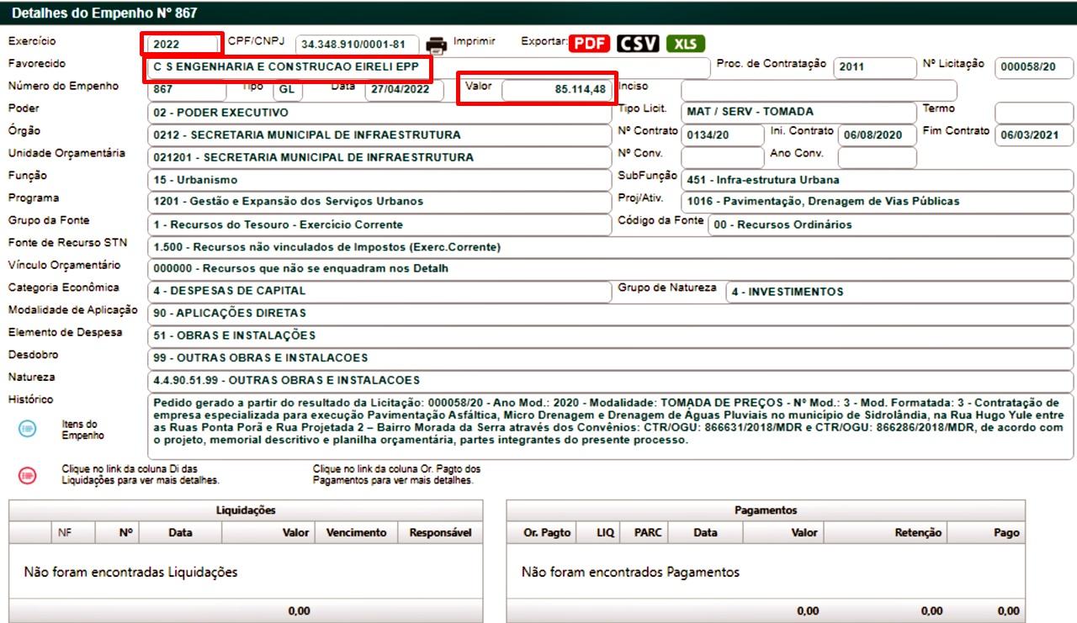Export the record as XLS
1077x623 pixels.
coord(686,44)
